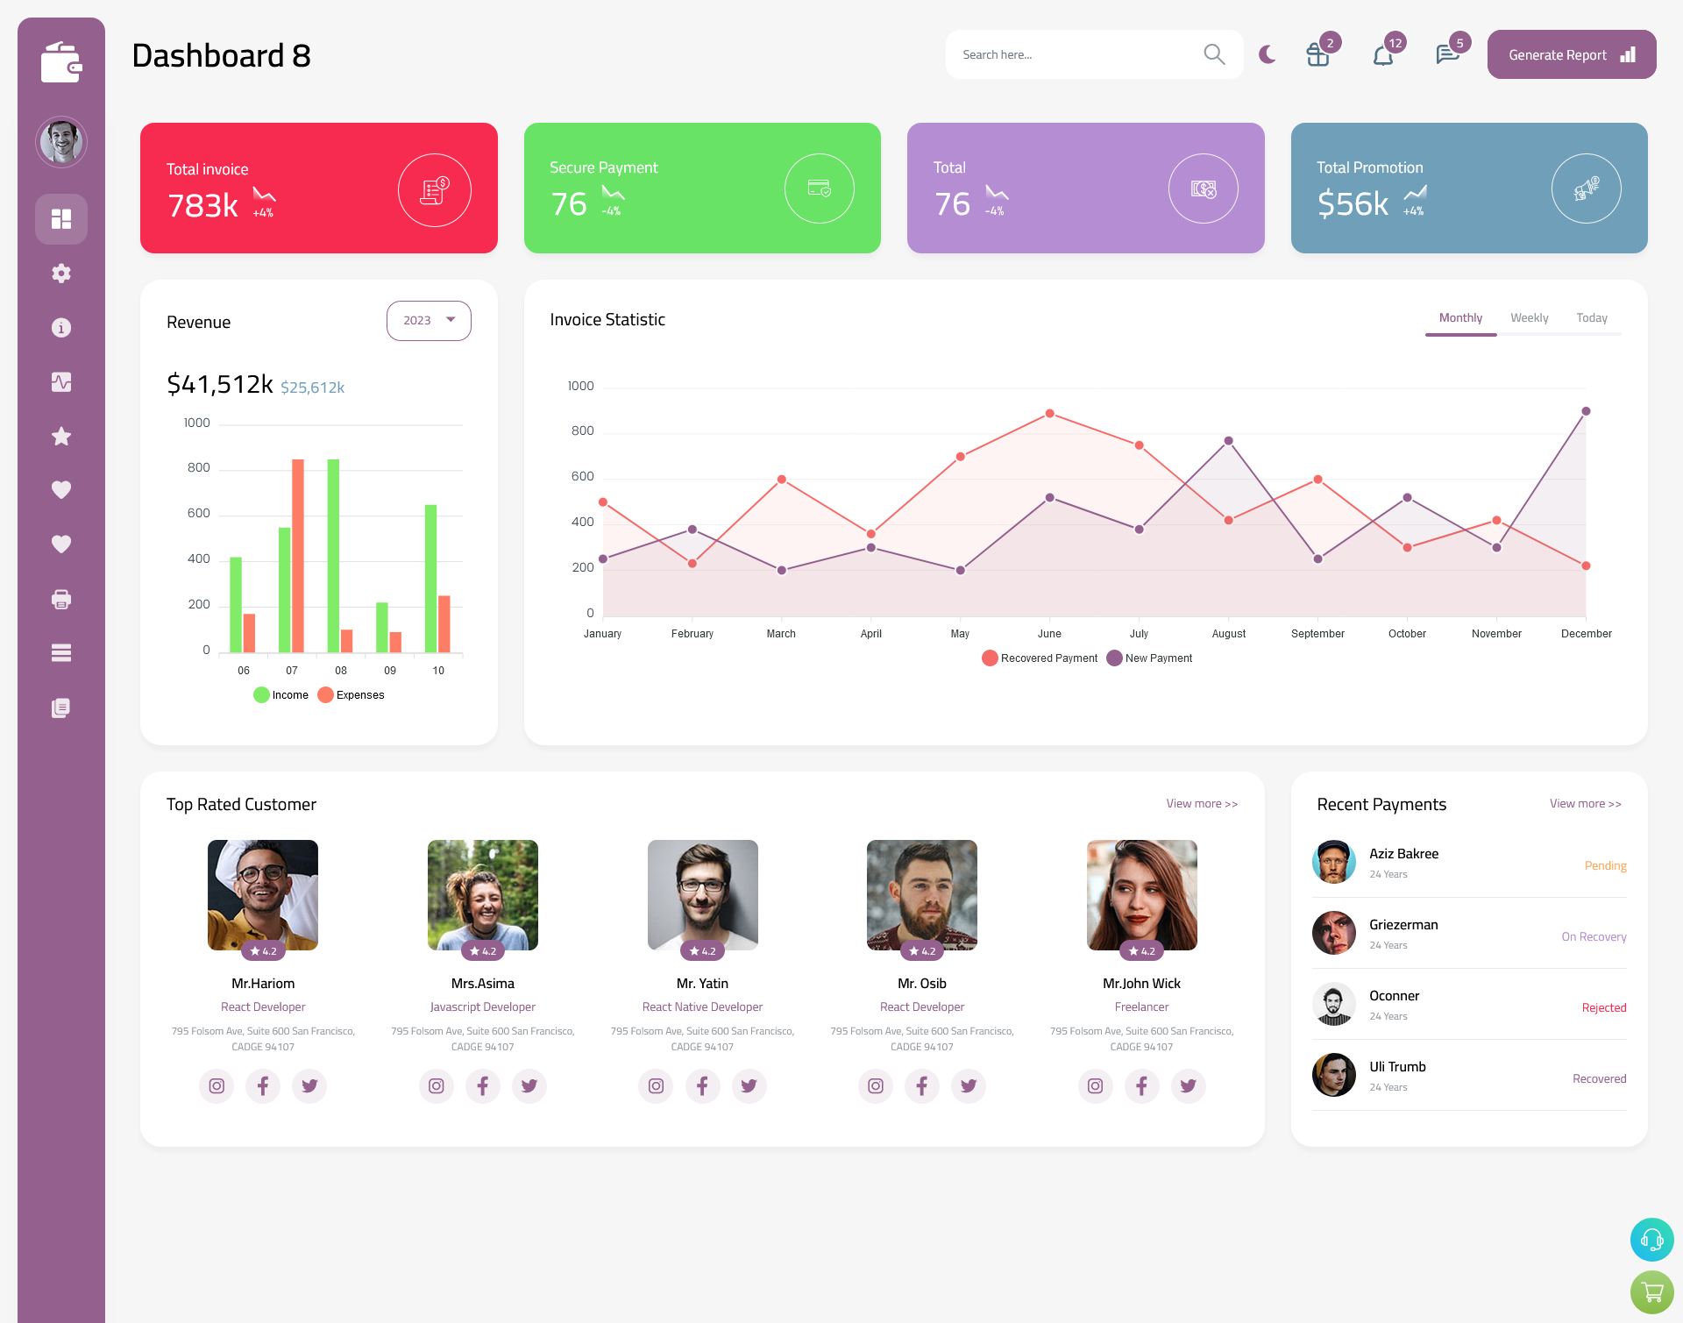Toggle Recovered Payment legend filter
Screen dimensions: 1683x1323
click(x=1040, y=658)
